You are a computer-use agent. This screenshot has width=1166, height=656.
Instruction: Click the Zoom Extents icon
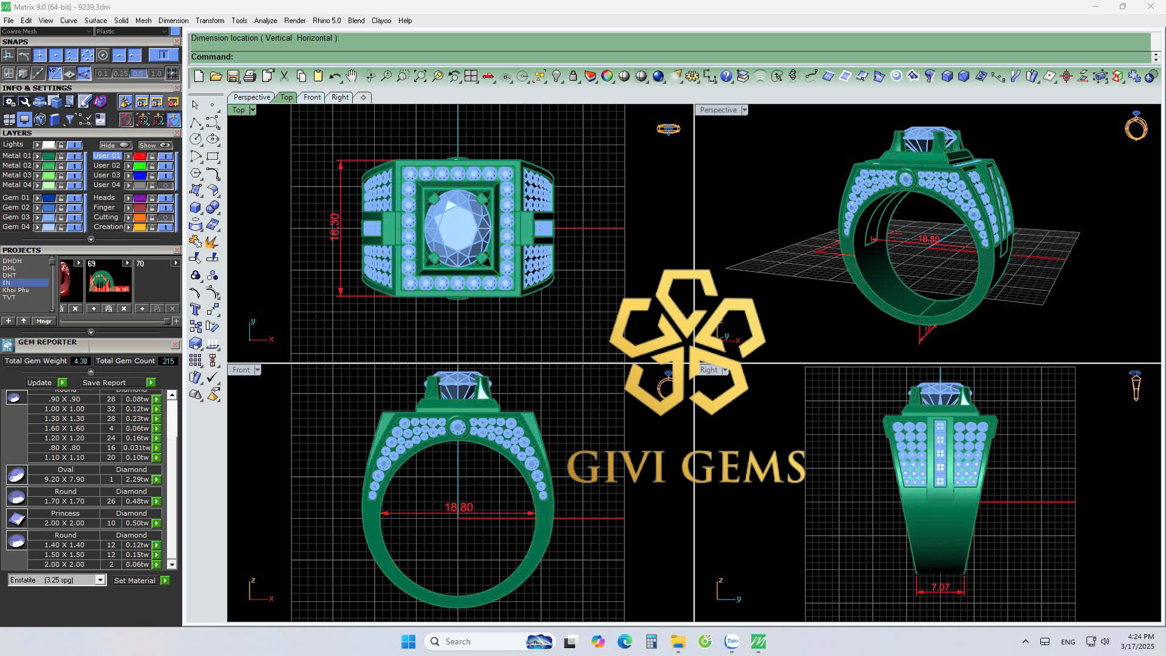point(420,76)
